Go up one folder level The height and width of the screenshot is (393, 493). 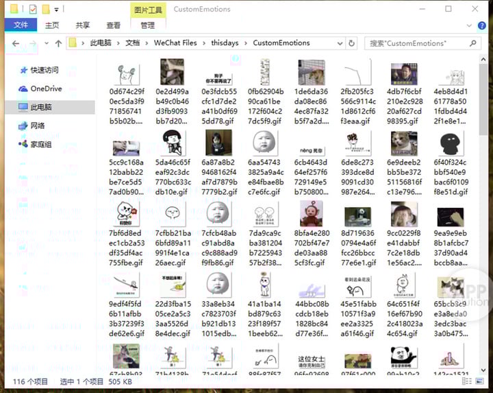58,43
